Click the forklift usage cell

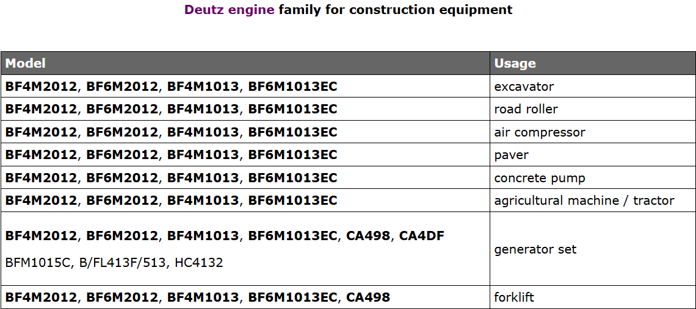tap(593, 297)
